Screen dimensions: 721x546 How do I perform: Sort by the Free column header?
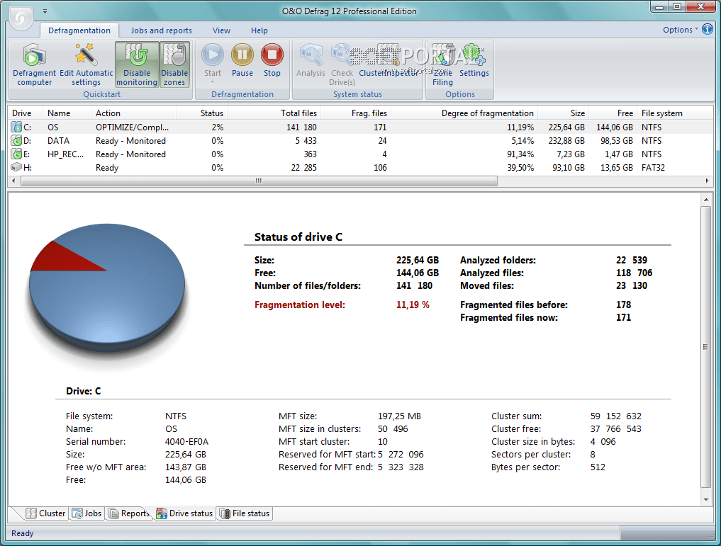pos(613,113)
